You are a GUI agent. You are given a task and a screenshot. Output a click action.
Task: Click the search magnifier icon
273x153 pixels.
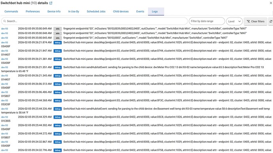(x=5, y=21)
